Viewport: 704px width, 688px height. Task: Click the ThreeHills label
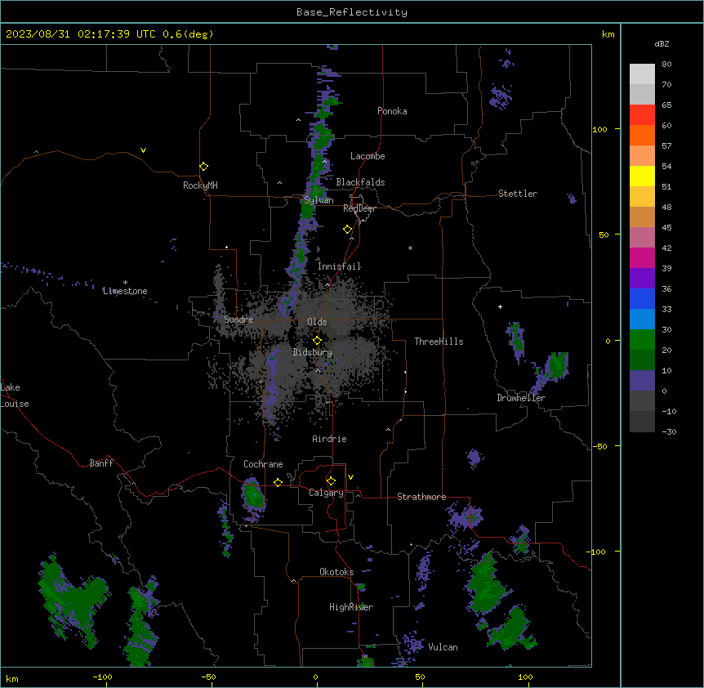coord(439,342)
